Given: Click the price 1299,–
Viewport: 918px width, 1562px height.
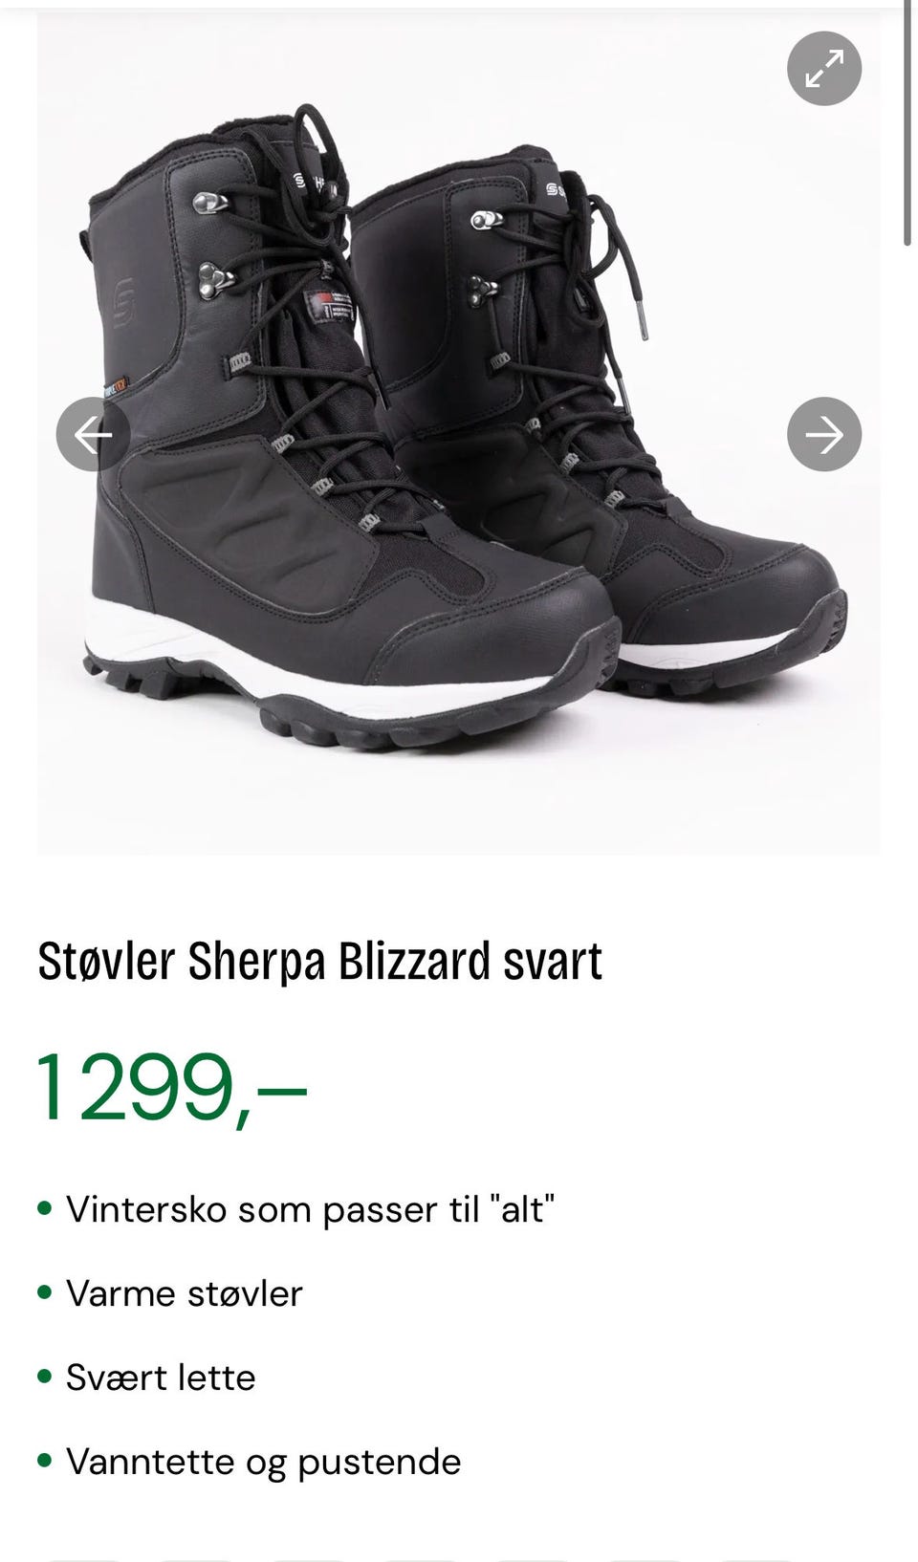Looking at the screenshot, I should coord(171,1088).
